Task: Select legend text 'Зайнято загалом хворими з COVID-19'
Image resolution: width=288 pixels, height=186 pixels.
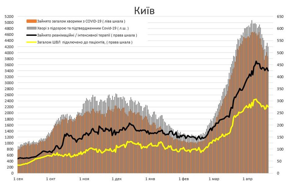Action: point(81,21)
